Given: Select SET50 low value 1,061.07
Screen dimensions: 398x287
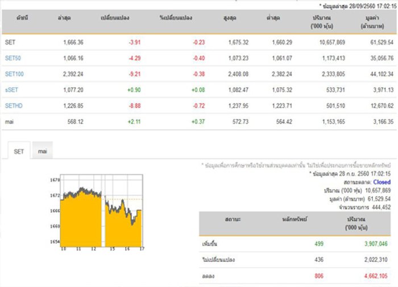Looking at the screenshot, I should [282, 58].
